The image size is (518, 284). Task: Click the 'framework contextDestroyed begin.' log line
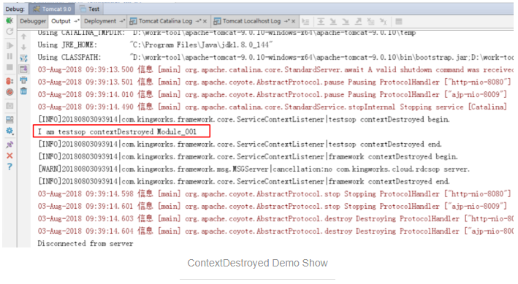pyautogui.click(x=248, y=156)
